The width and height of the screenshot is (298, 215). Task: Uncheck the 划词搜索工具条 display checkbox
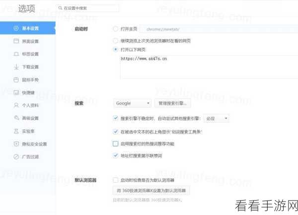click(x=115, y=132)
